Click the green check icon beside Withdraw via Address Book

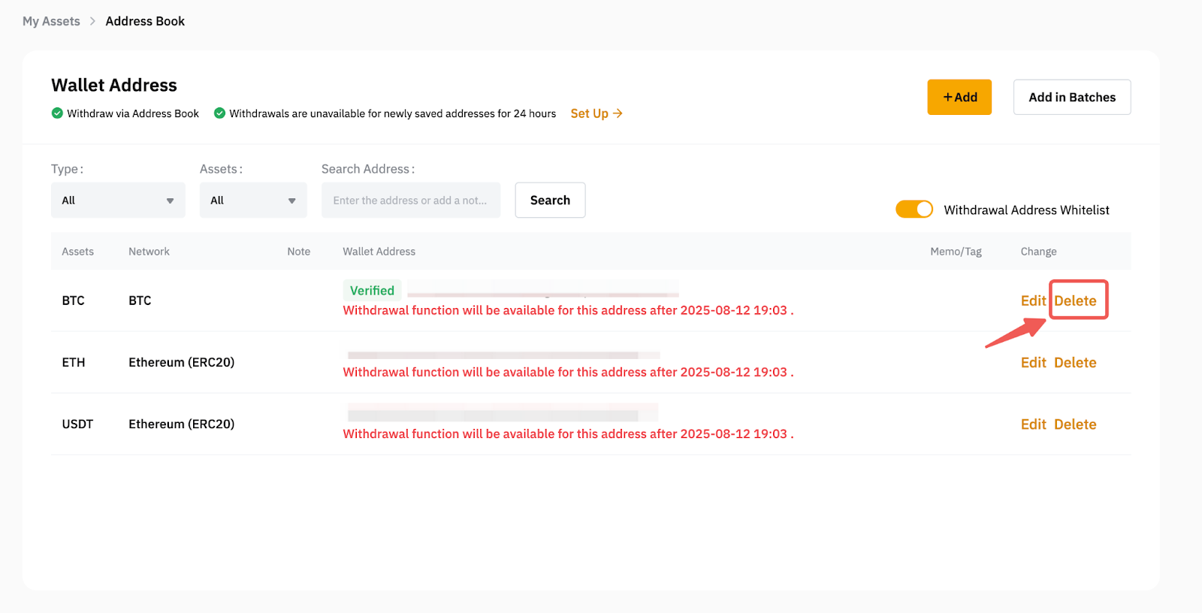click(57, 113)
